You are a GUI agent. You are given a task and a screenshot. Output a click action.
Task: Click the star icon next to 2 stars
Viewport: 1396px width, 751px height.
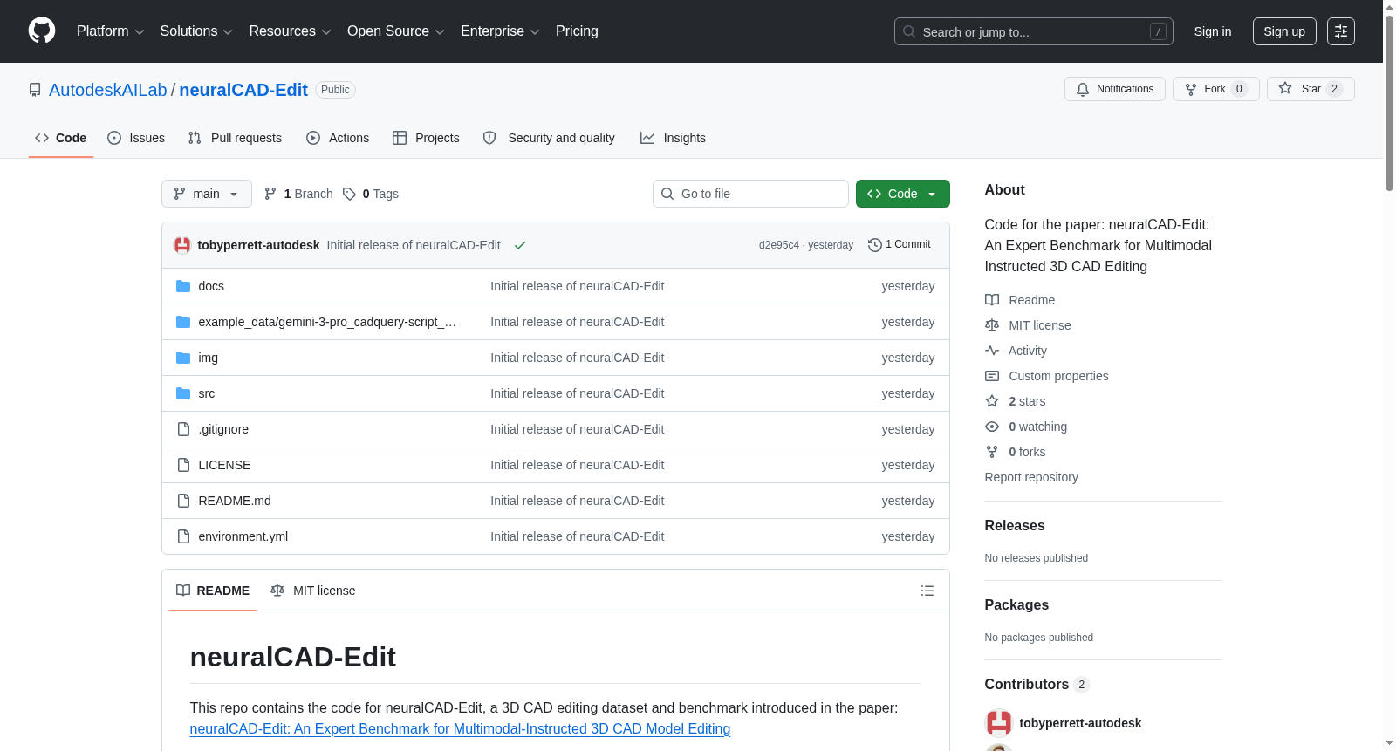tap(992, 401)
